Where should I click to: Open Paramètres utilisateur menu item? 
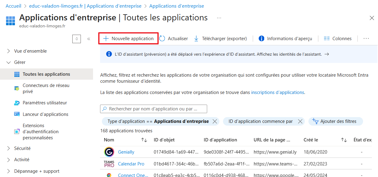(45, 103)
